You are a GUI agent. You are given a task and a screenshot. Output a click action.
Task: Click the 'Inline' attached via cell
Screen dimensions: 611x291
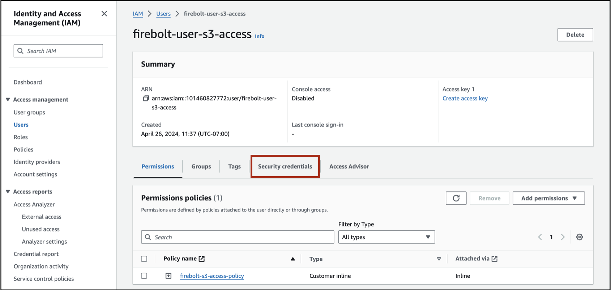(x=463, y=276)
